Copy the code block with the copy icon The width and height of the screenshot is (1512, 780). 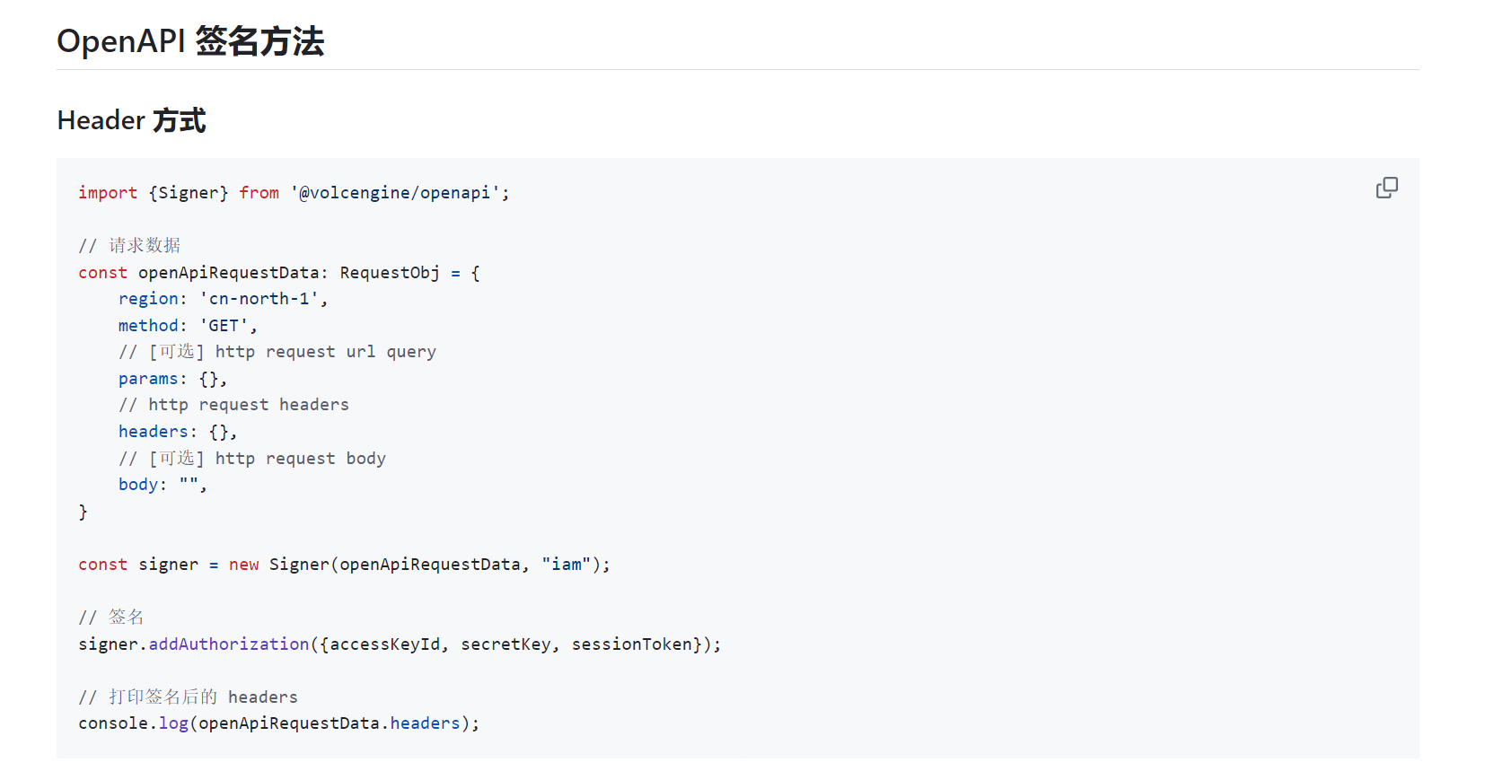1386,188
